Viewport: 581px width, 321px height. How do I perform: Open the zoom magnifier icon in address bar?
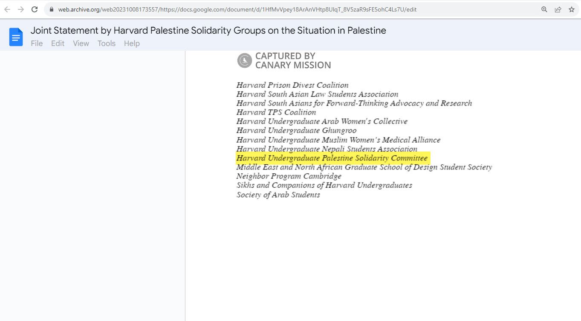(x=544, y=9)
